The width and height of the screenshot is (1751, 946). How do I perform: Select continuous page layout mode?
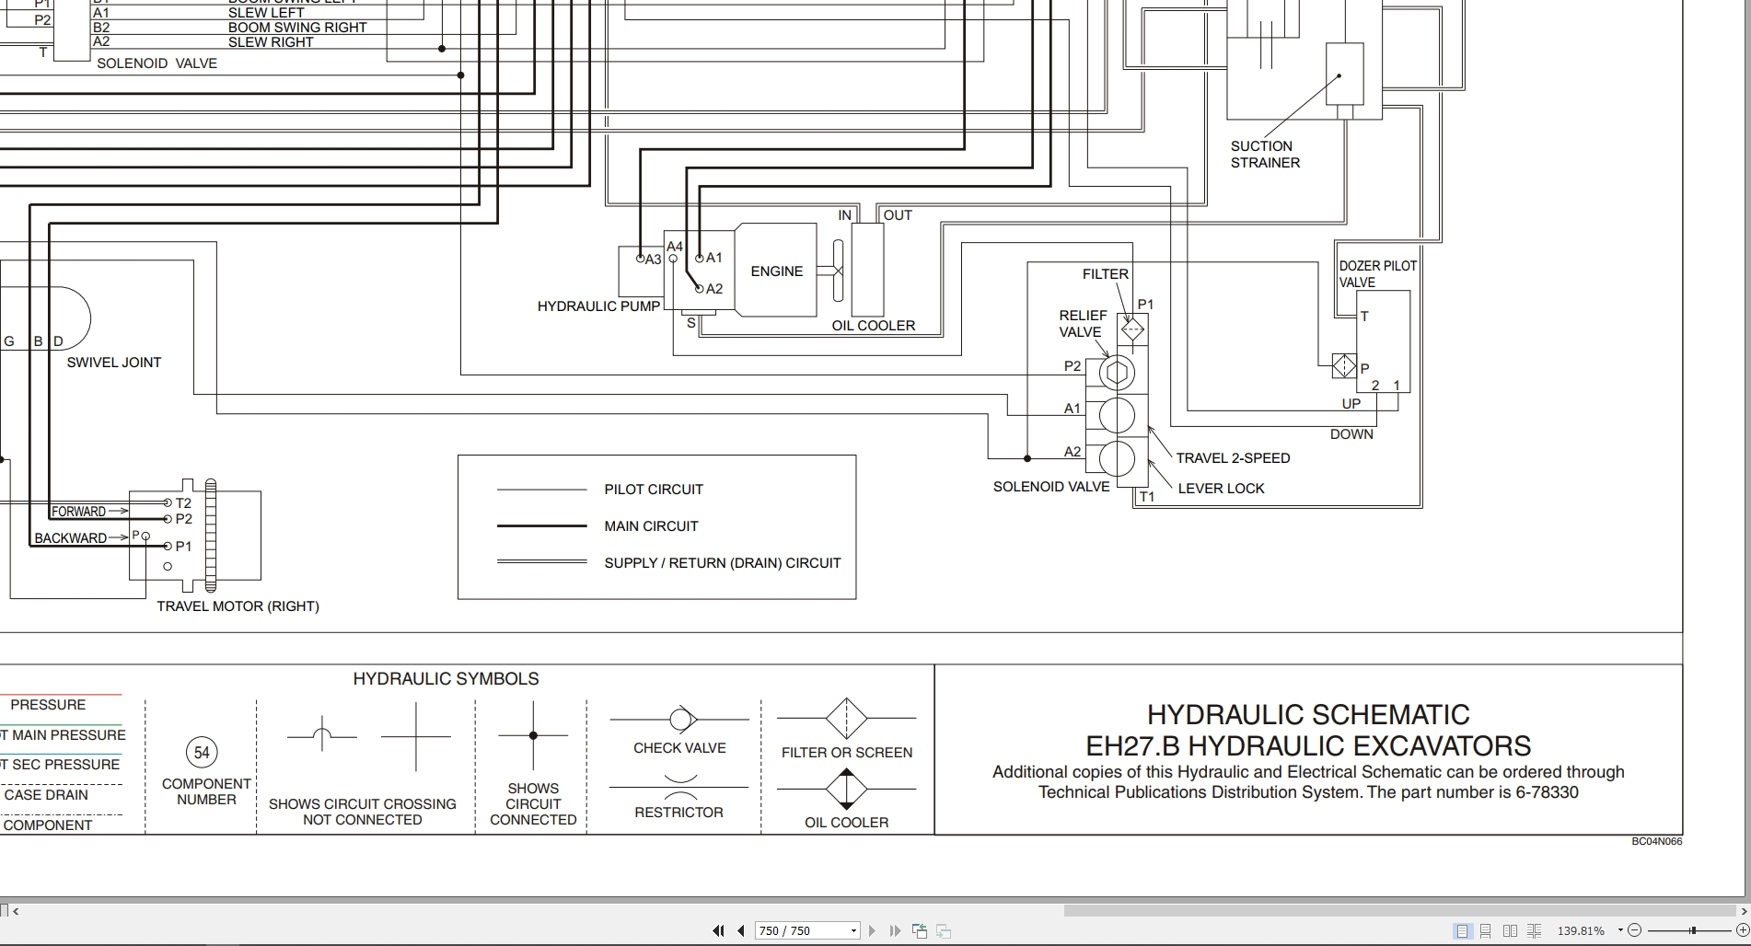click(x=1486, y=930)
